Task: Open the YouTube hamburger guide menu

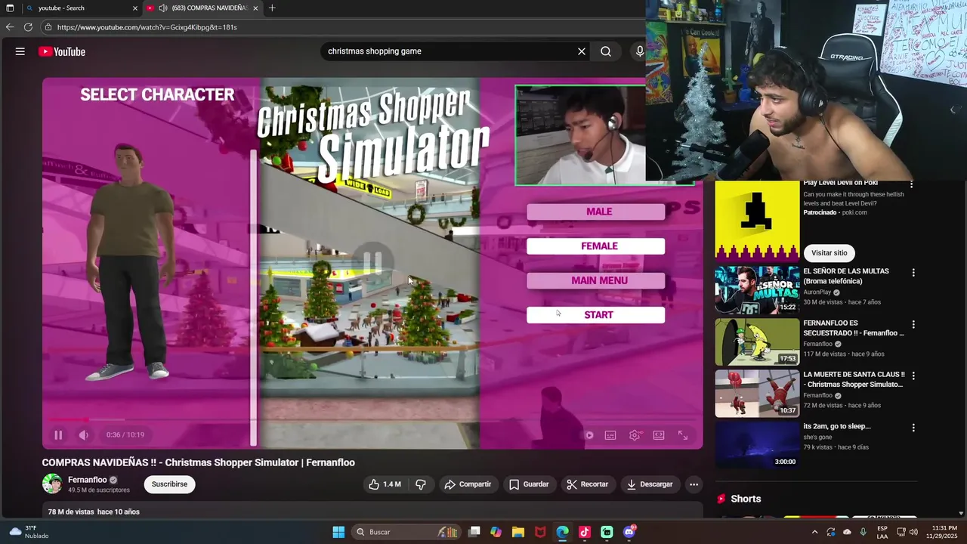Action: tap(20, 51)
